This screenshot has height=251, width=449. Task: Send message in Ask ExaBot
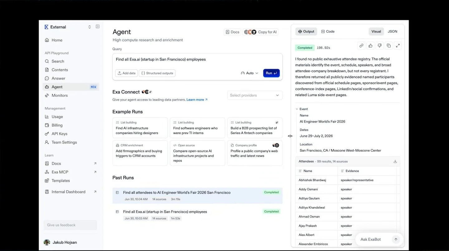tap(396, 239)
